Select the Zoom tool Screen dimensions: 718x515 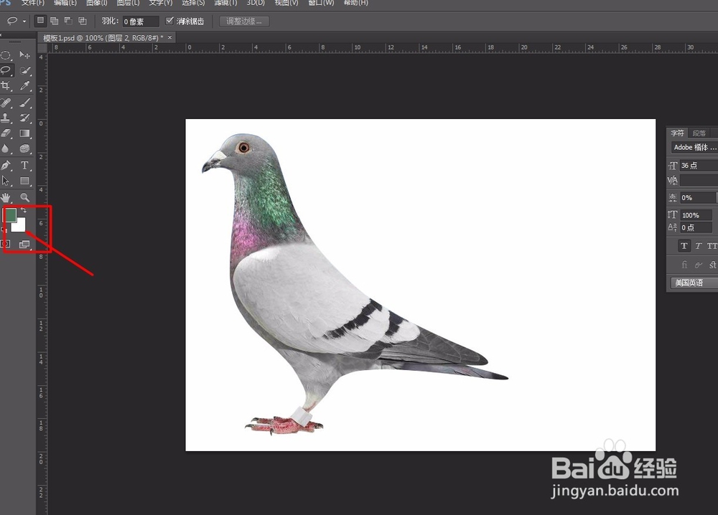coord(24,197)
